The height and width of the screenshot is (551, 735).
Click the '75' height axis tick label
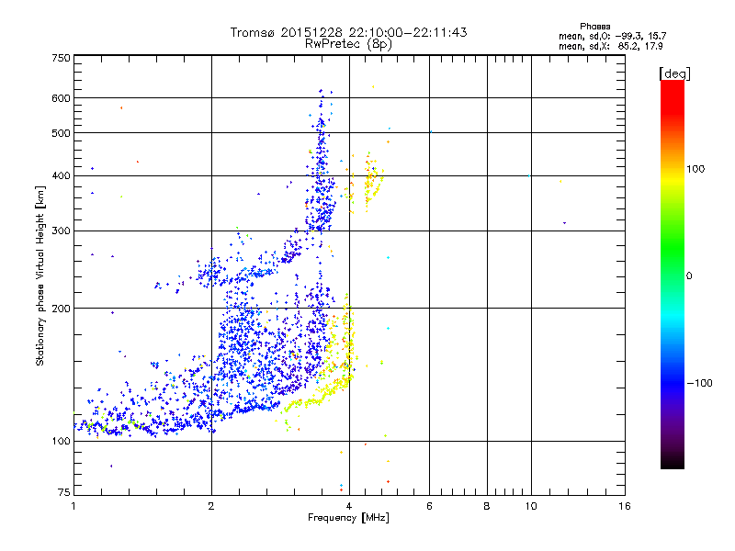coord(64,492)
